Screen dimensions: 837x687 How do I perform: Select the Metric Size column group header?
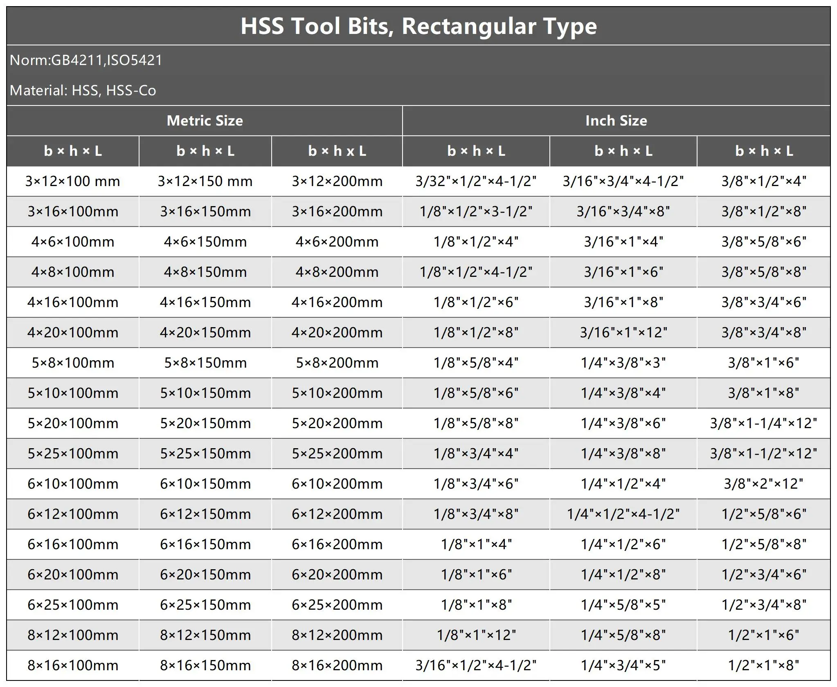pyautogui.click(x=205, y=121)
